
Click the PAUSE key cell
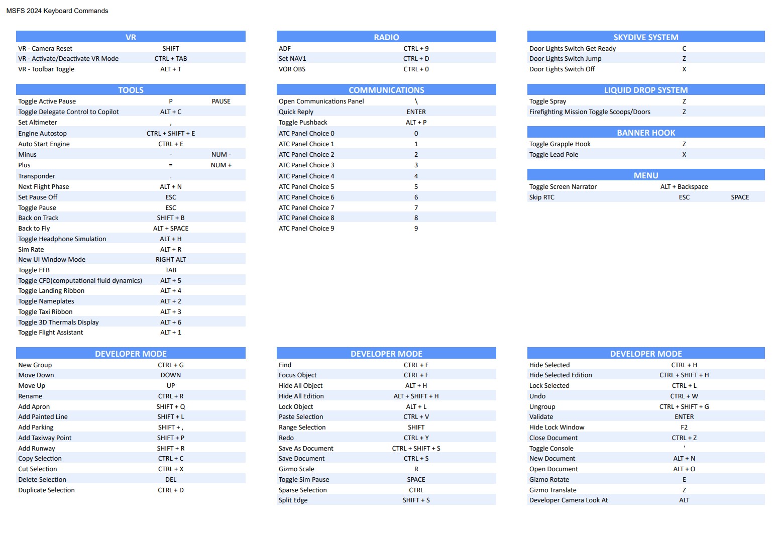click(221, 101)
